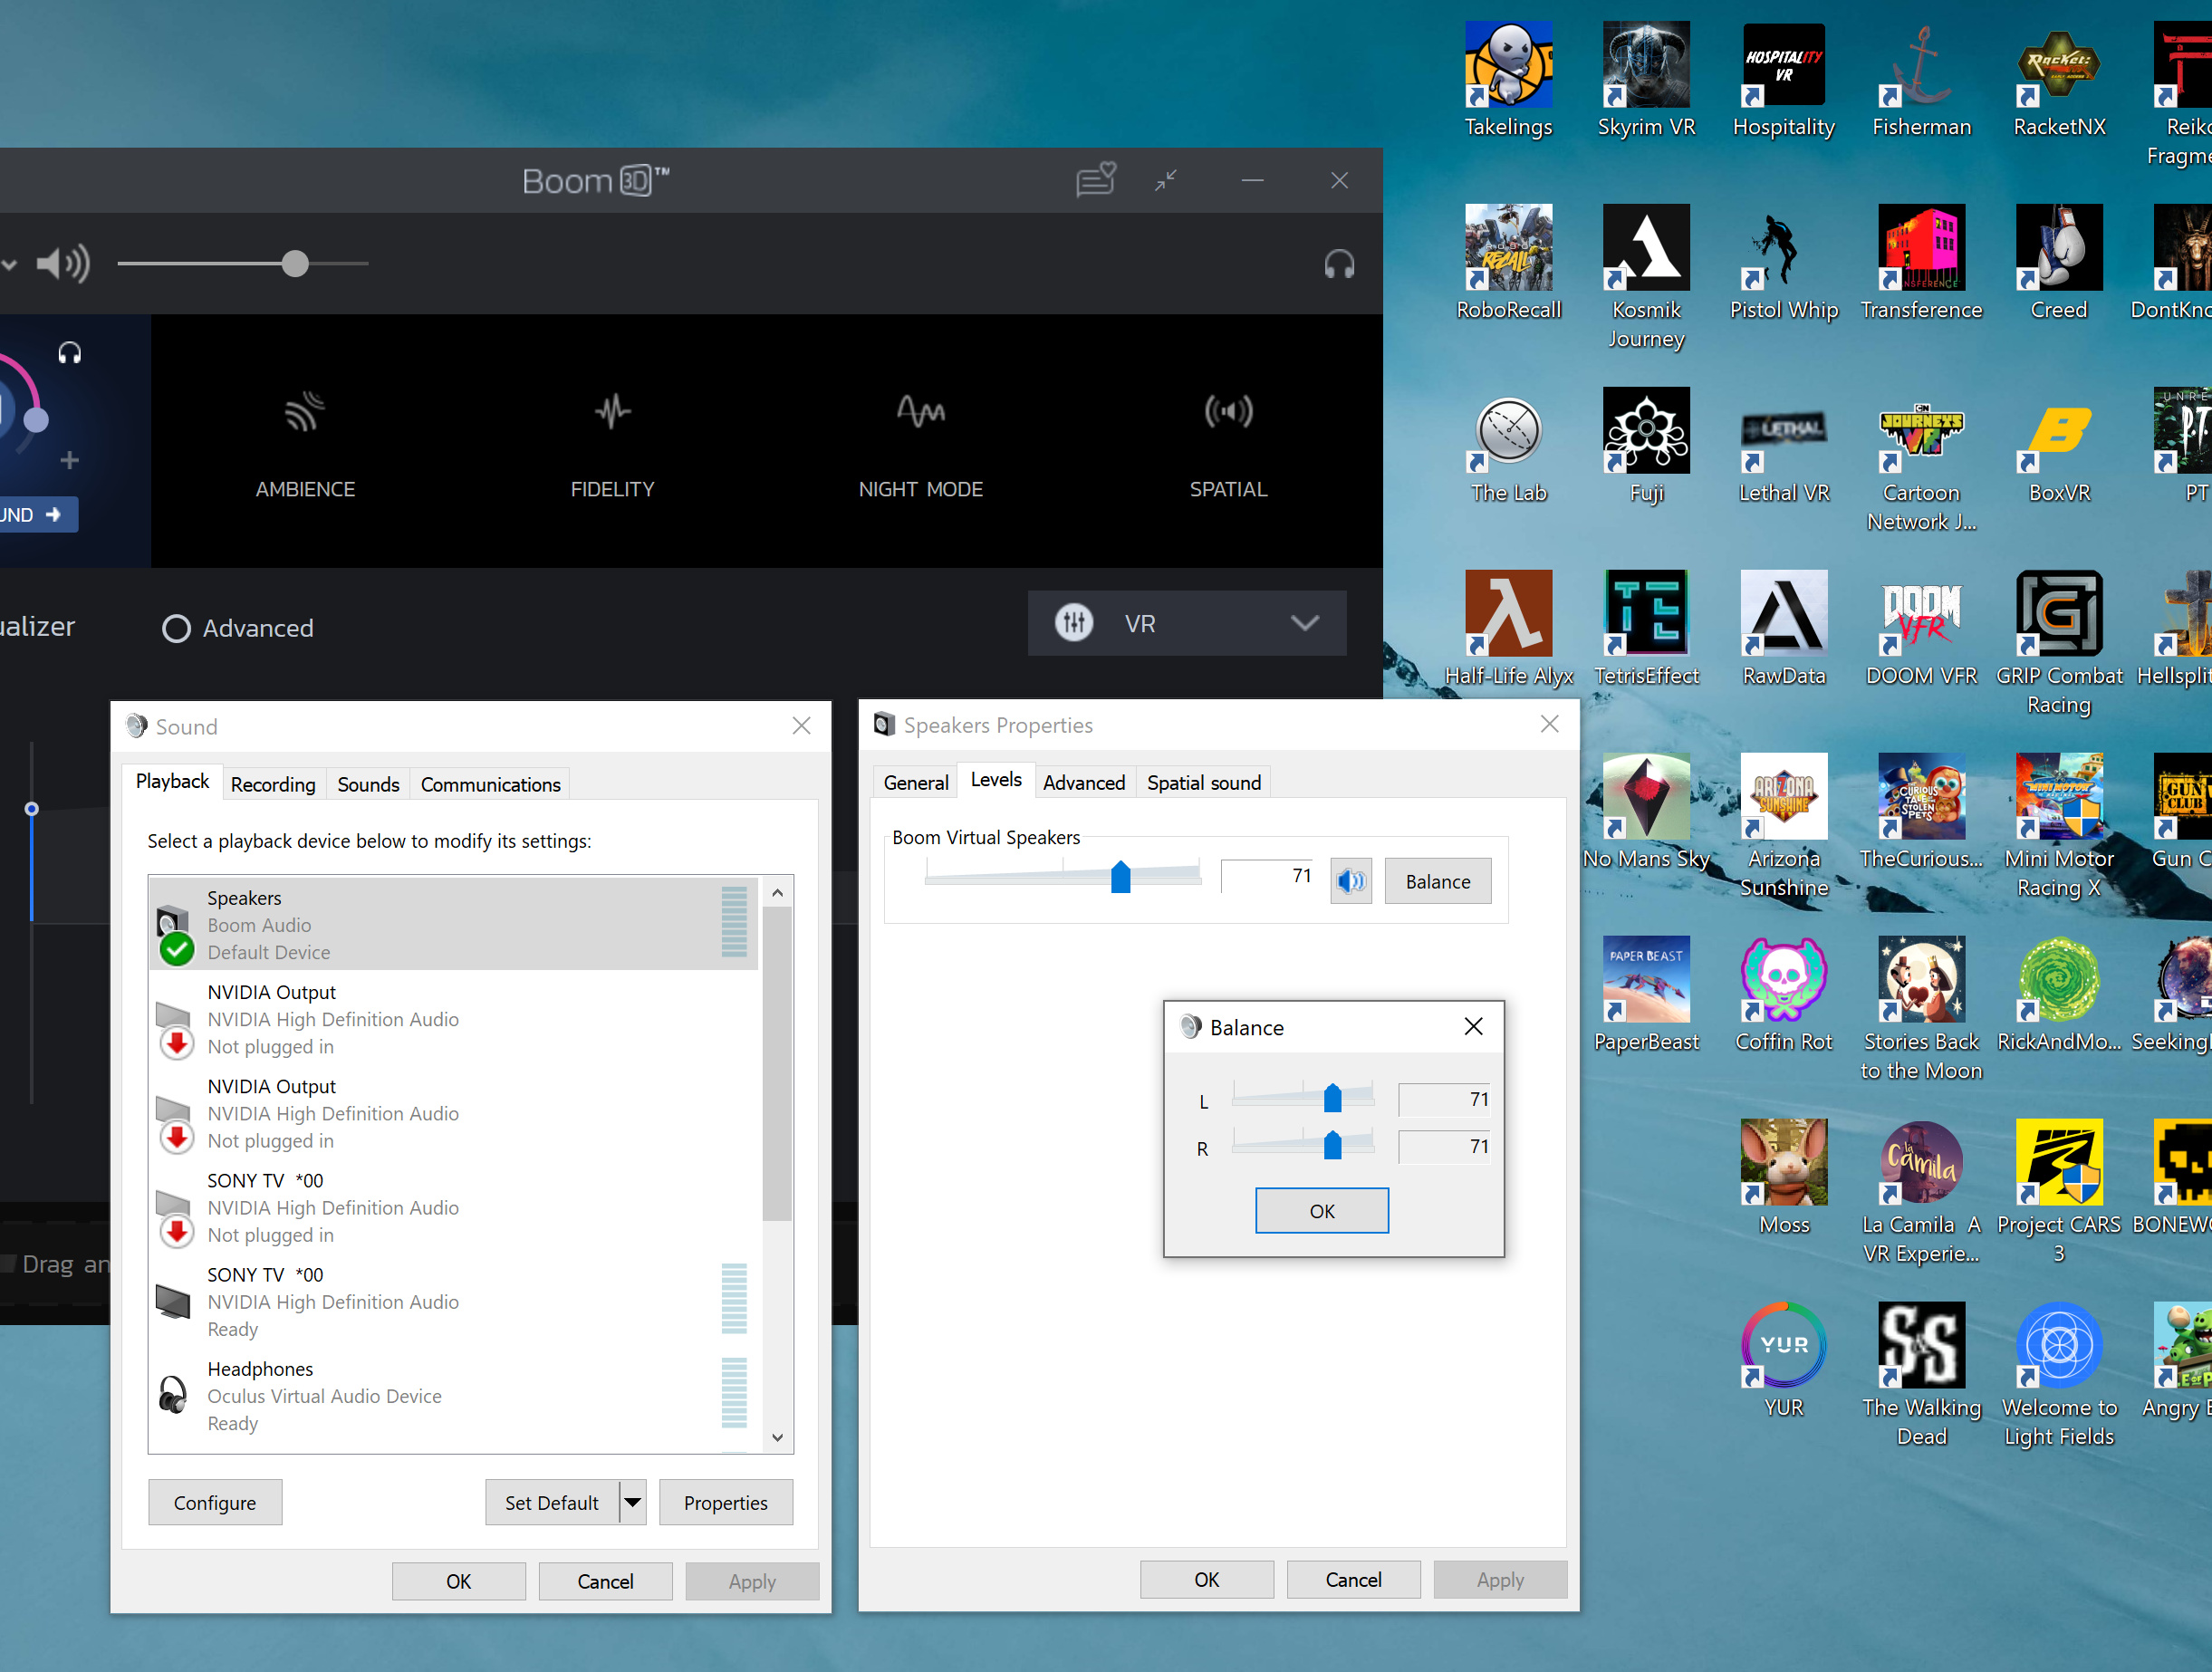Click Cancel in Speakers Properties

(1353, 1579)
